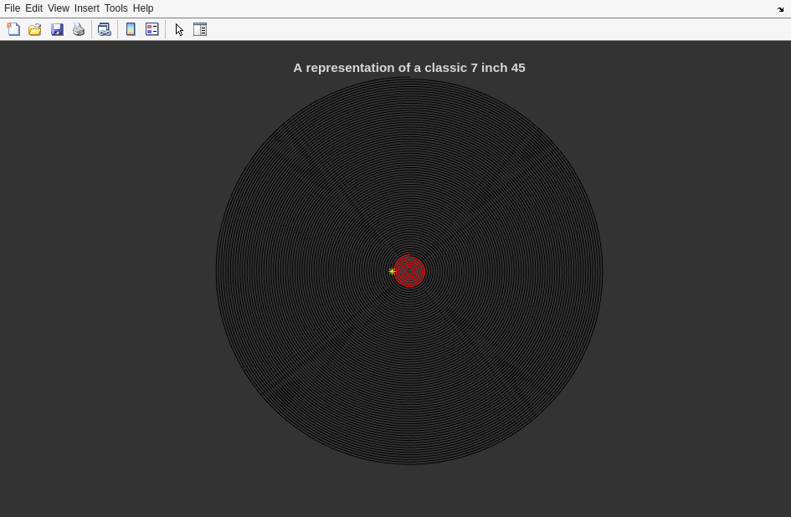The height and width of the screenshot is (517, 791).
Task: Insert a colorbar using the gradient icon
Action: pos(131,29)
